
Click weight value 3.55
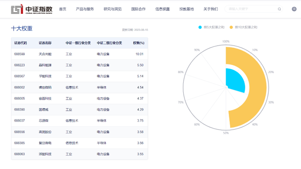pos(140,154)
